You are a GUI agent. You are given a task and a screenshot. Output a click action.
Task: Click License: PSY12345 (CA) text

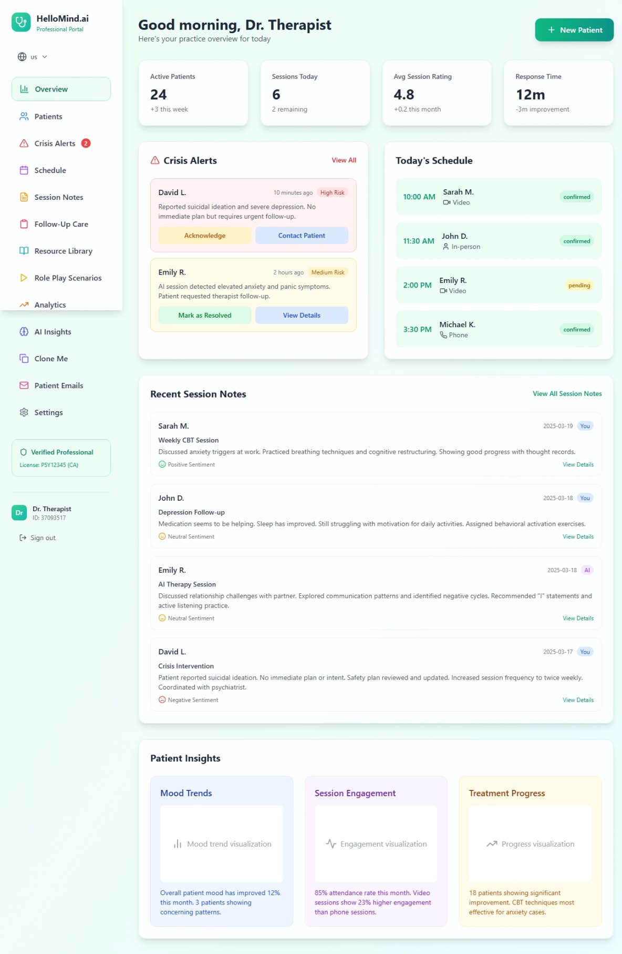click(x=49, y=465)
